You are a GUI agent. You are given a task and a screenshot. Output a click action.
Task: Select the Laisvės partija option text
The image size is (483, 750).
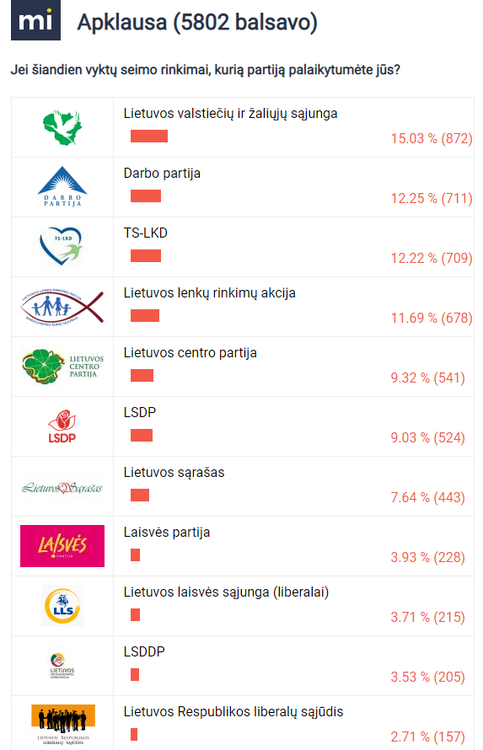(x=167, y=532)
